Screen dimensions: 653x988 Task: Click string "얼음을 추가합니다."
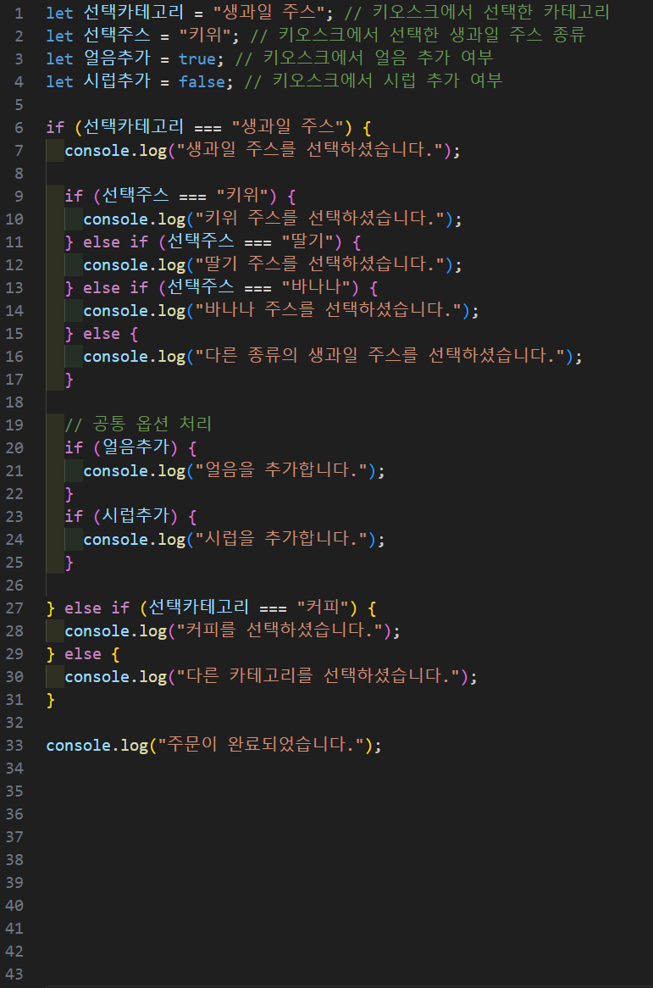(x=281, y=470)
